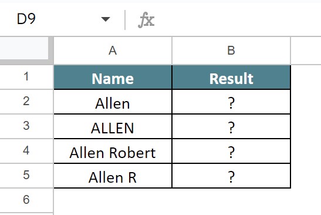Image resolution: width=321 pixels, height=215 pixels.
Task: Click the fx formula icon
Action: tap(146, 19)
